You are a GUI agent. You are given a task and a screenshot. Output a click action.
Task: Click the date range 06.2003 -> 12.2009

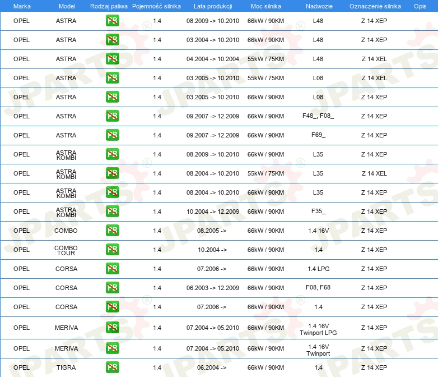pyautogui.click(x=213, y=288)
